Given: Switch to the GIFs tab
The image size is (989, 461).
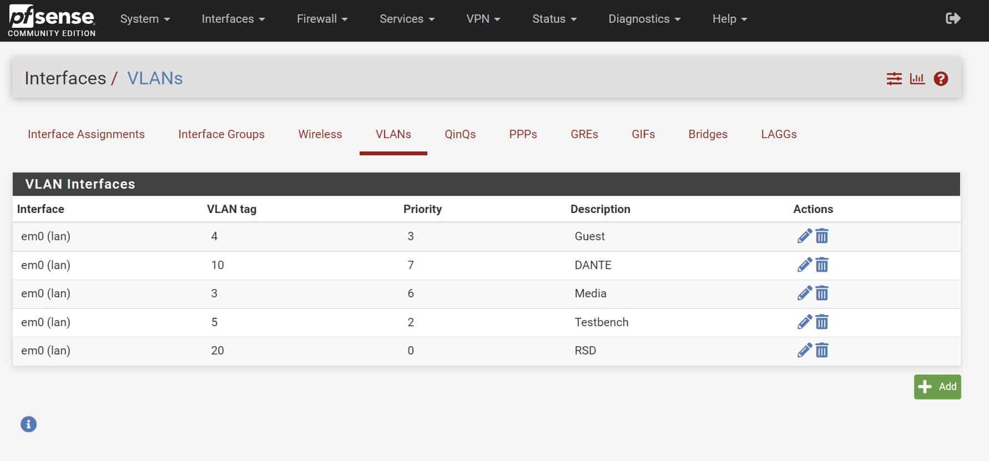Looking at the screenshot, I should click(643, 134).
